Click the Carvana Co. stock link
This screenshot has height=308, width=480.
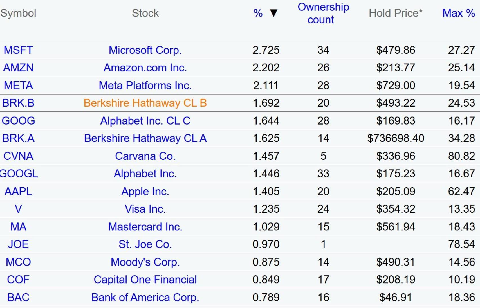[x=145, y=156]
